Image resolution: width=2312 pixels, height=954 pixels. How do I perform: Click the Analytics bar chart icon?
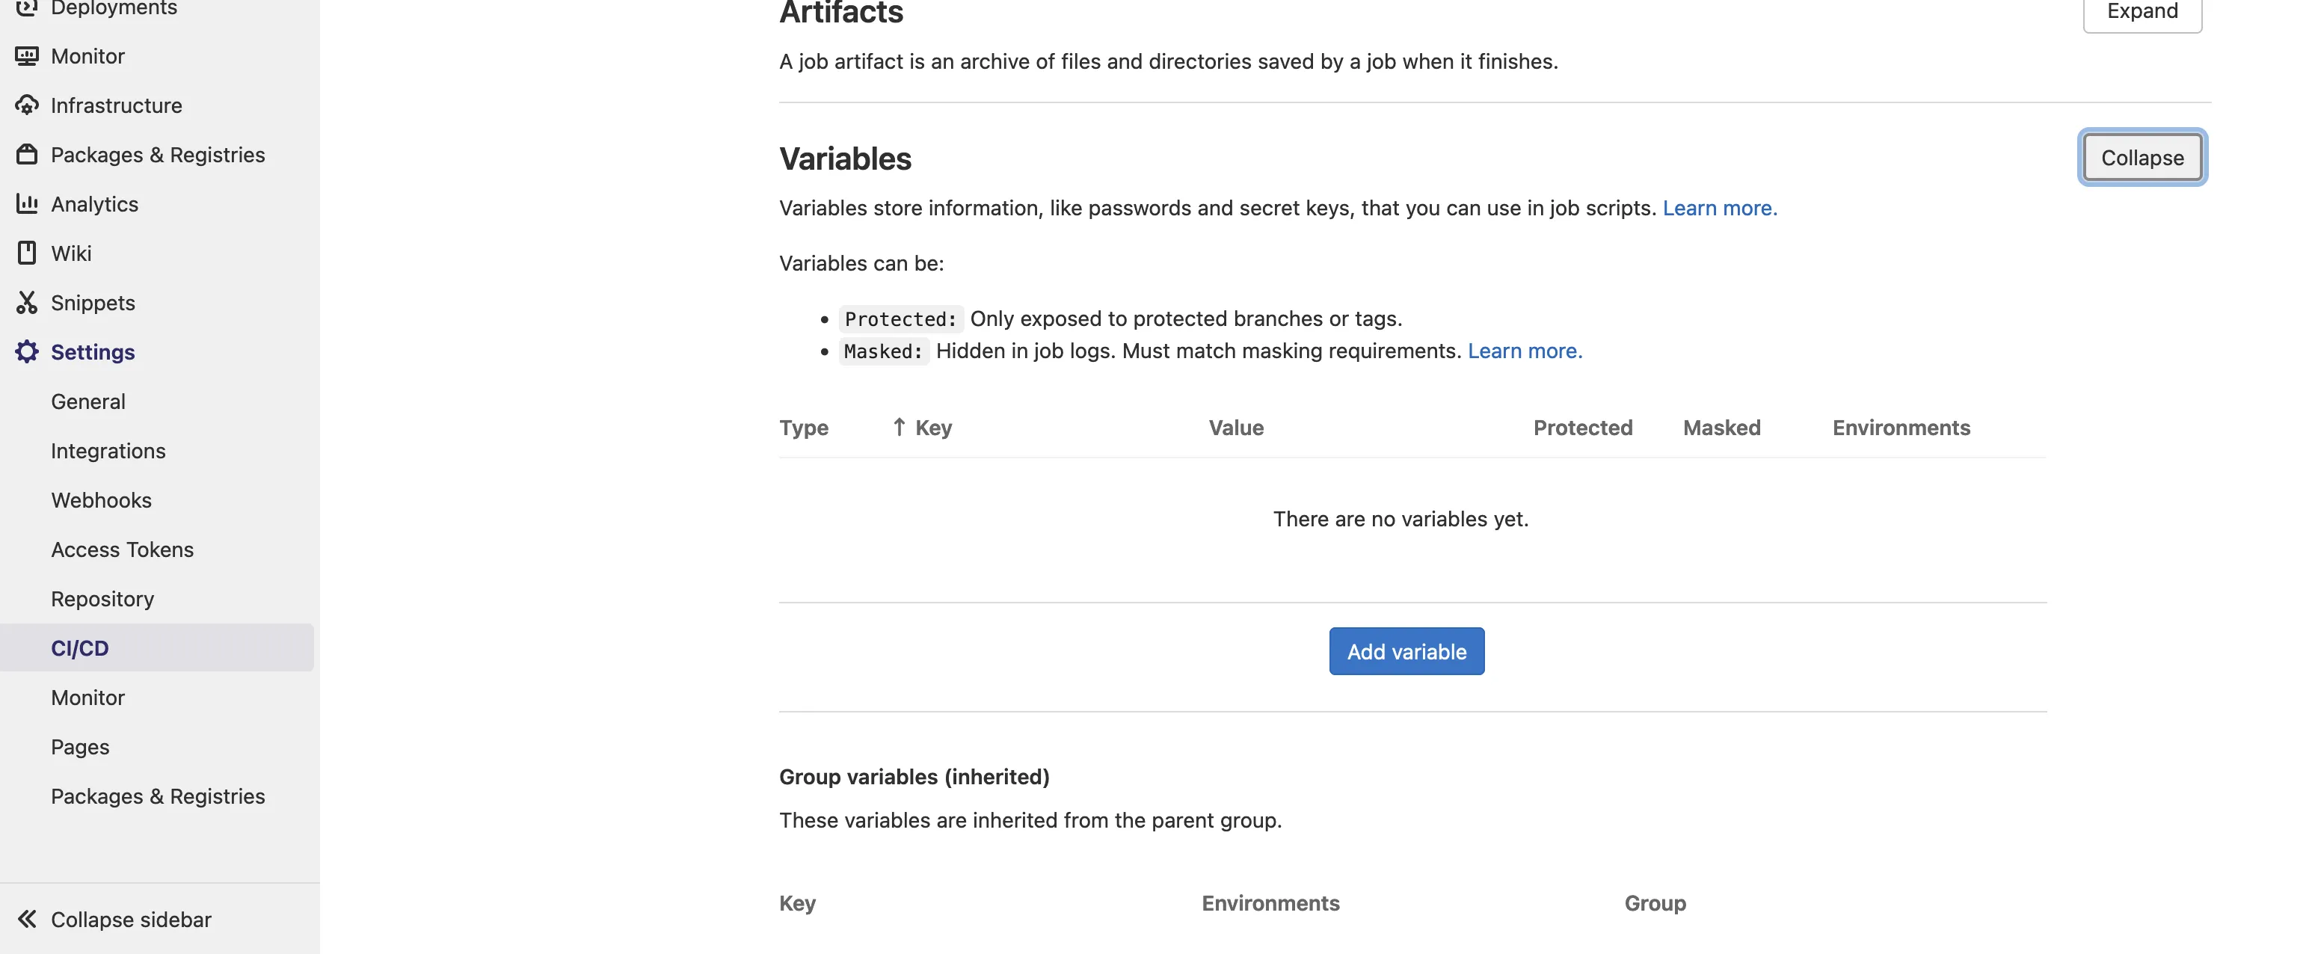pos(27,203)
